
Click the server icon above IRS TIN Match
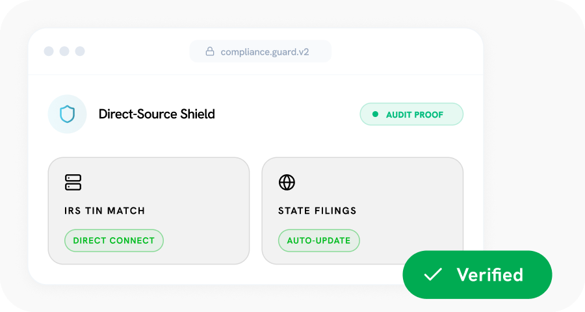(x=73, y=183)
